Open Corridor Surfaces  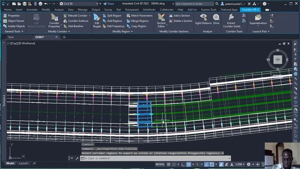coord(76,21)
